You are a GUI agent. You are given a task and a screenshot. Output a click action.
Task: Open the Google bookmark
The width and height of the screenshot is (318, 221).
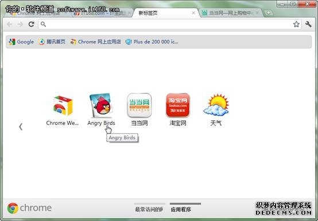pyautogui.click(x=21, y=42)
